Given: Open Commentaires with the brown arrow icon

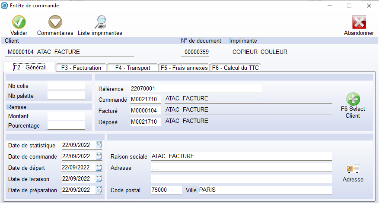Looking at the screenshot, I should 55,22.
